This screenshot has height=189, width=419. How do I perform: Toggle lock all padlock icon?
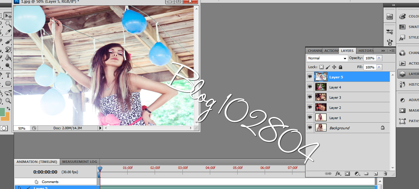click(340, 67)
